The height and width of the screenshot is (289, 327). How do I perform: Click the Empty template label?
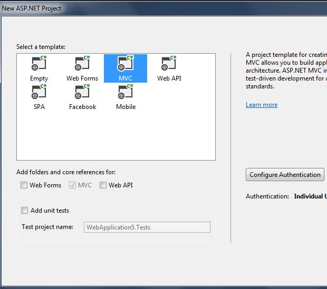tap(39, 78)
